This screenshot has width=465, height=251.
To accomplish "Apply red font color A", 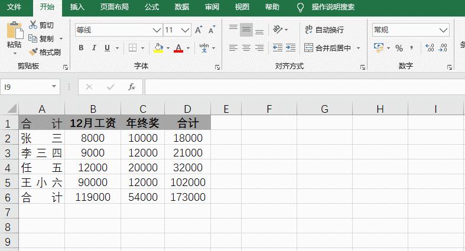I will (178, 48).
